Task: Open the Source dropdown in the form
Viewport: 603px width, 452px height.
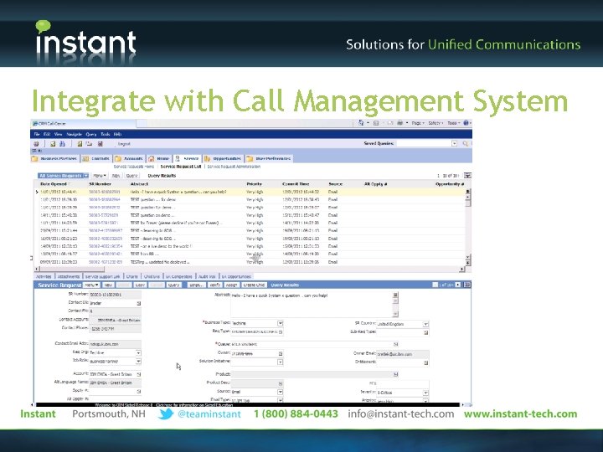Action: coord(280,392)
